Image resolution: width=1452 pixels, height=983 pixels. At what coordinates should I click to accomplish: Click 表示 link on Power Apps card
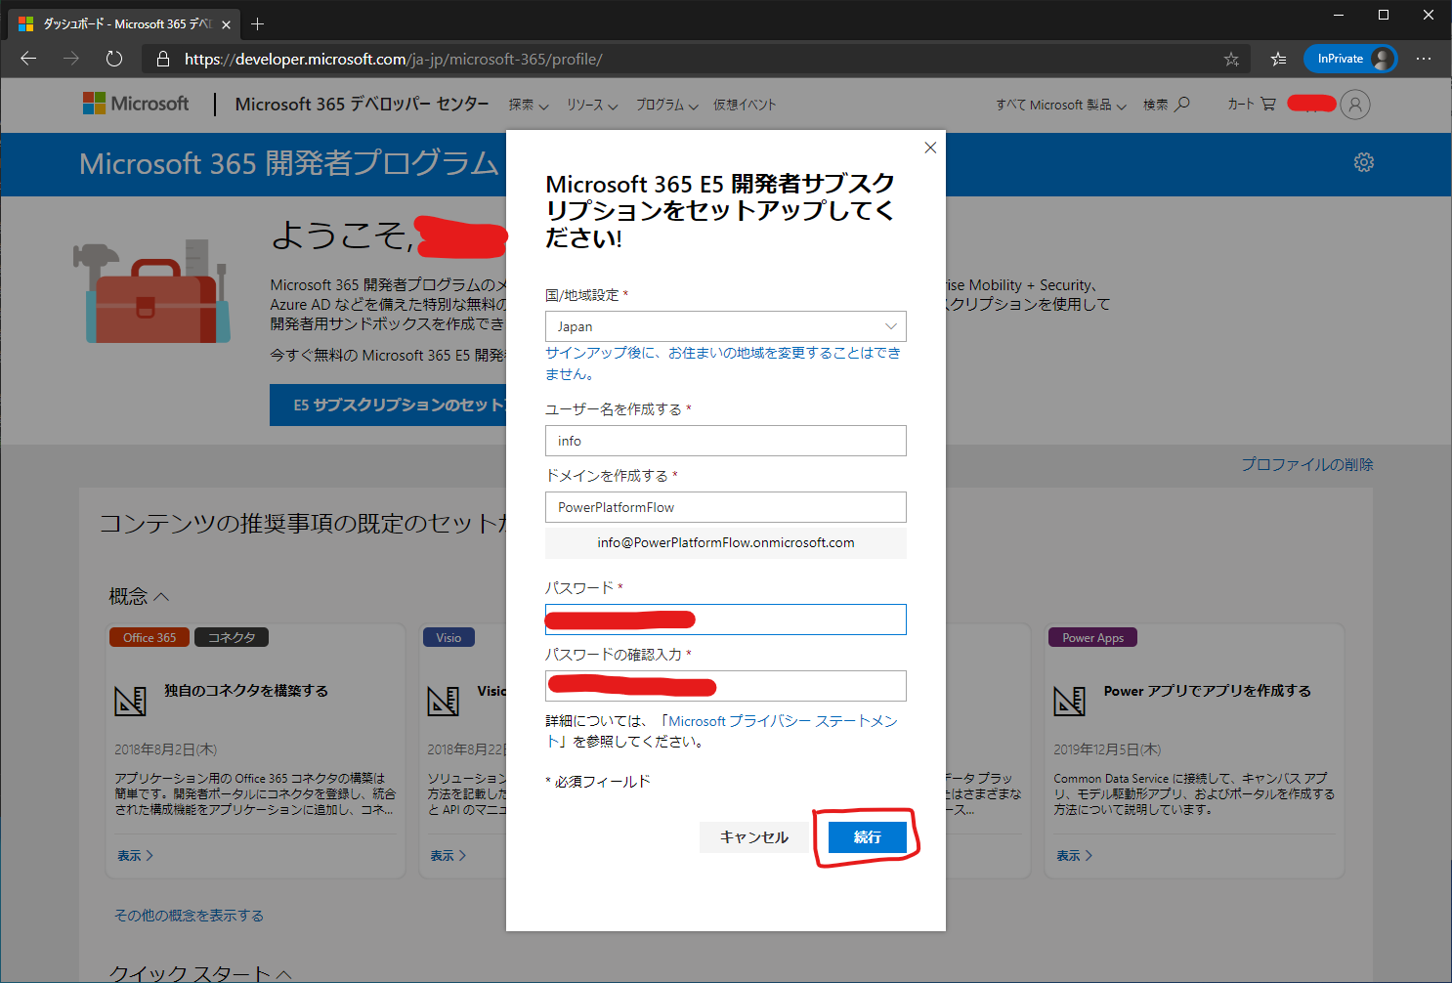click(1075, 855)
